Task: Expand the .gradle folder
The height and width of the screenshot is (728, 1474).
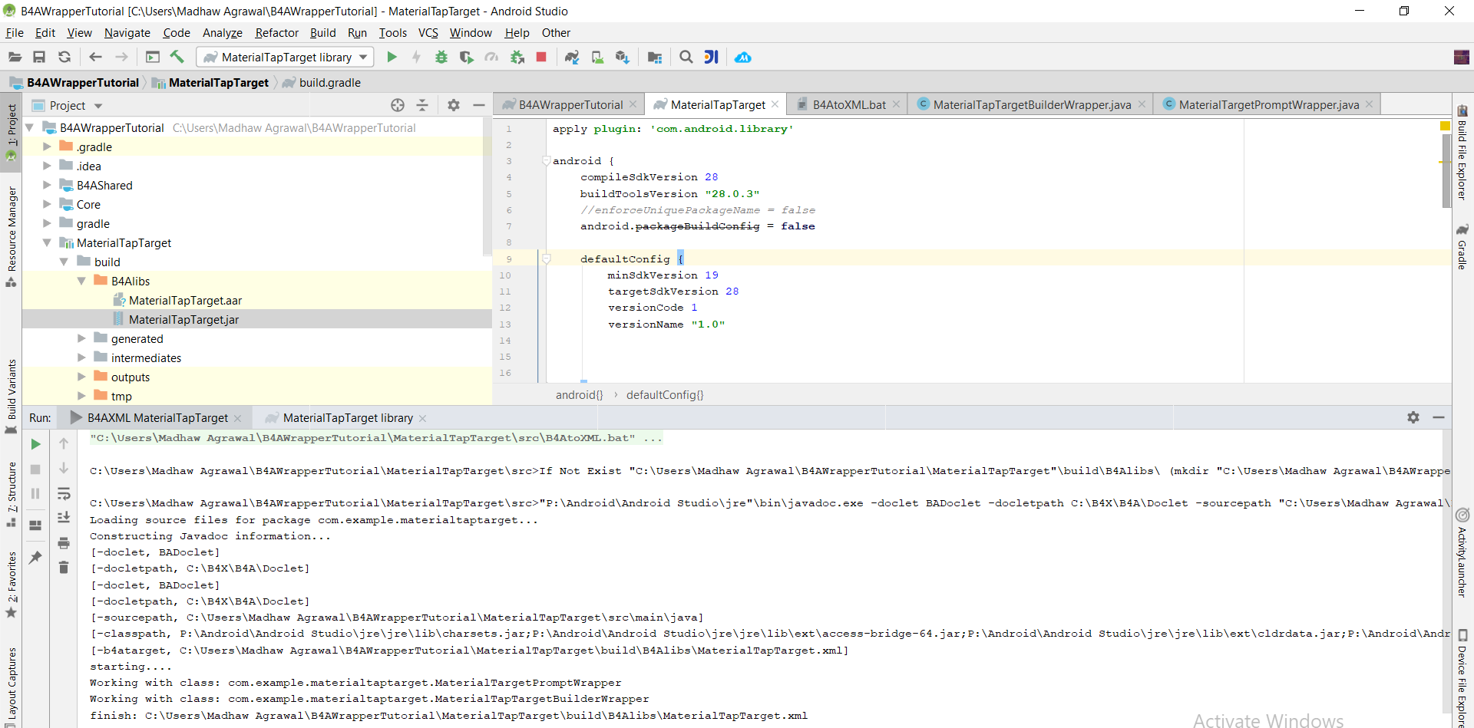Action: click(47, 147)
